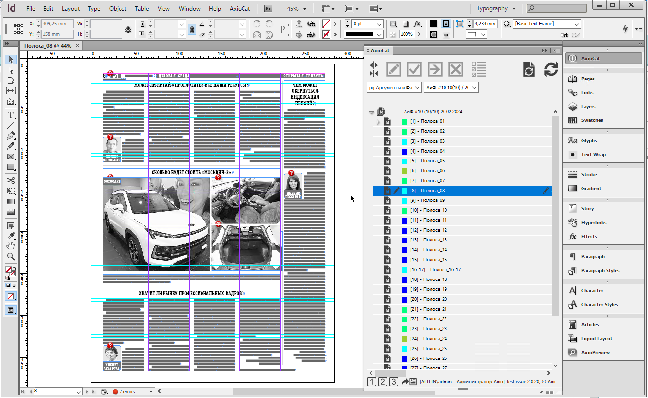Select the Scissors tool

(11, 180)
